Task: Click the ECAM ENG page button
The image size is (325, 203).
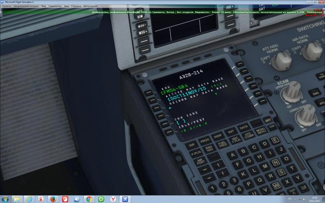Action: coord(316,93)
